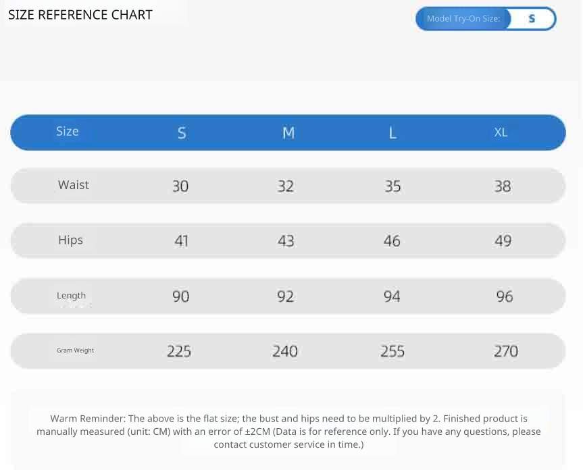Image resolution: width=583 pixels, height=470 pixels.
Task: Click gram weight value 270 for XL
Action: coord(505,351)
